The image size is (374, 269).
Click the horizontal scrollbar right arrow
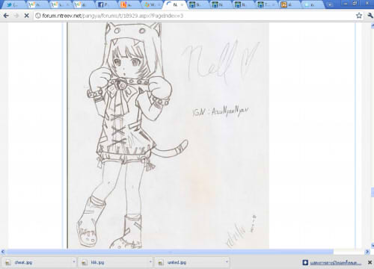coord(367,252)
